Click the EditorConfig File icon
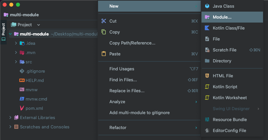The width and height of the screenshot is (268, 140). (x=207, y=130)
